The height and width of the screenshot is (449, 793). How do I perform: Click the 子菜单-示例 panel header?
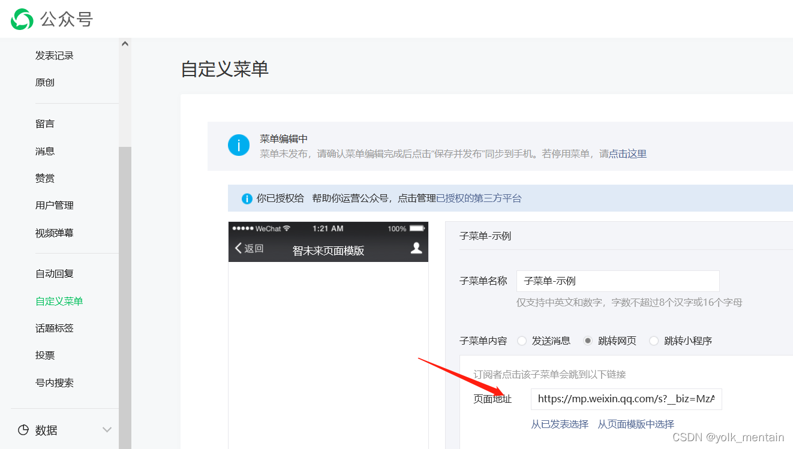[485, 236]
